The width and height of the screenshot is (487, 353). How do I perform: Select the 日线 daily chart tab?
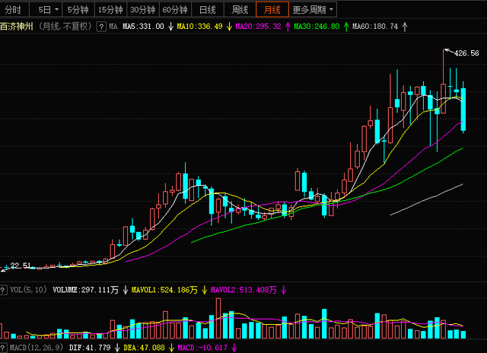pos(208,10)
